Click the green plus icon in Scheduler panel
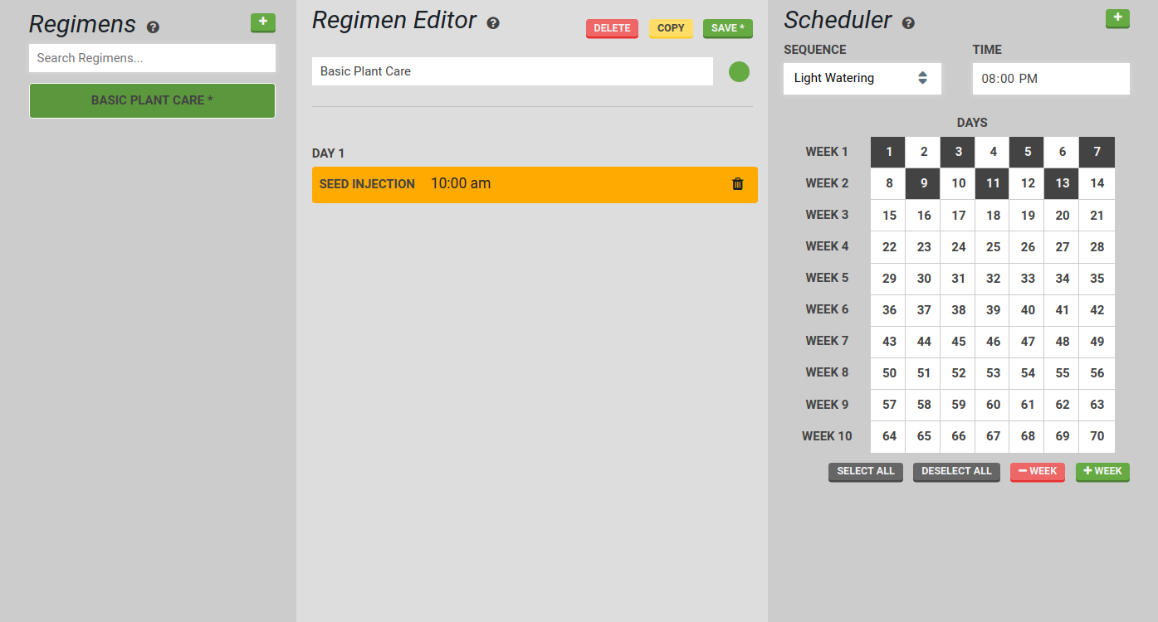The image size is (1158, 622). pos(1117,18)
